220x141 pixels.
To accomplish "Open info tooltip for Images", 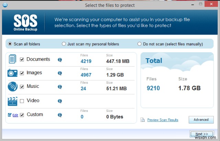I will click(x=60, y=73).
